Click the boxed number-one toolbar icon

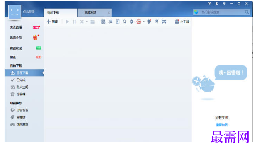click(118, 22)
